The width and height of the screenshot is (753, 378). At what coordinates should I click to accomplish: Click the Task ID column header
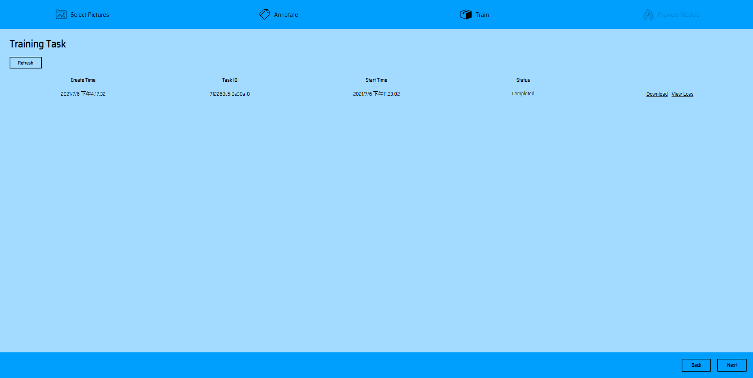pos(230,80)
